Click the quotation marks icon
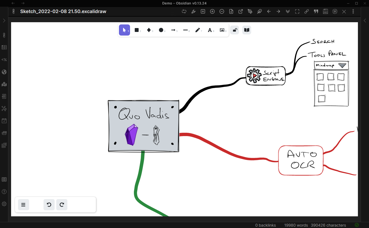This screenshot has height=228, width=369. pos(316,11)
